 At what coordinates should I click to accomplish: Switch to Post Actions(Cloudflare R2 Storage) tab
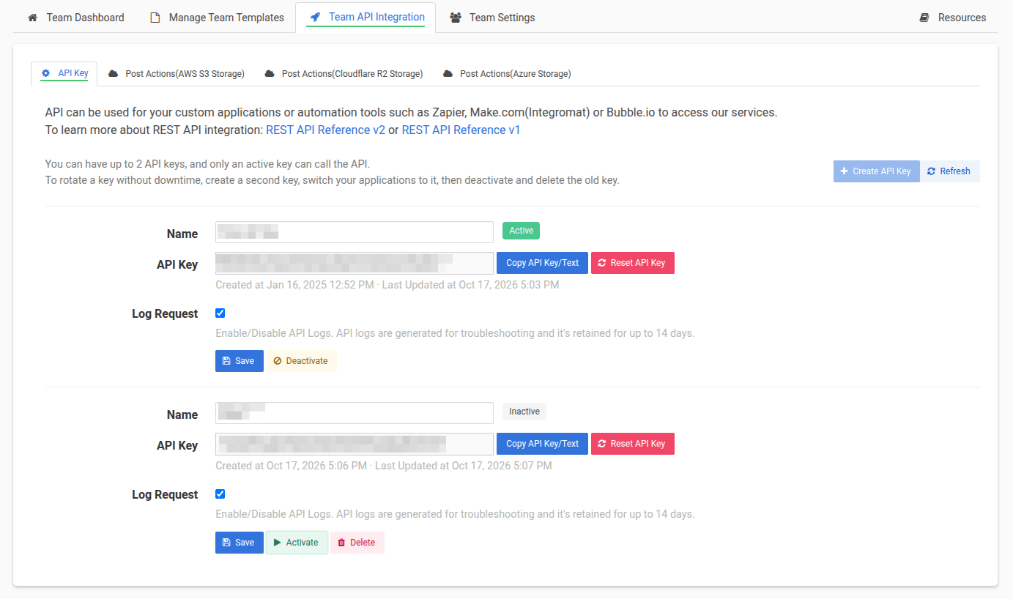pyautogui.click(x=344, y=74)
